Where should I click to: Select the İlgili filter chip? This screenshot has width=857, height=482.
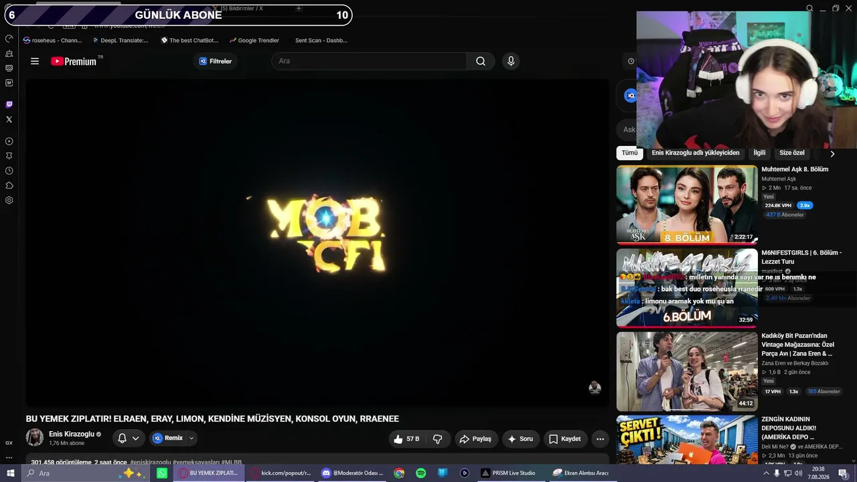[x=759, y=153]
